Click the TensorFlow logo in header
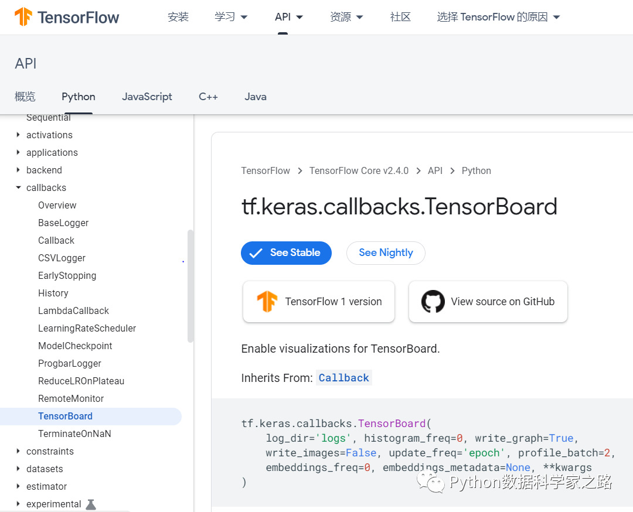This screenshot has height=512, width=633. (67, 17)
